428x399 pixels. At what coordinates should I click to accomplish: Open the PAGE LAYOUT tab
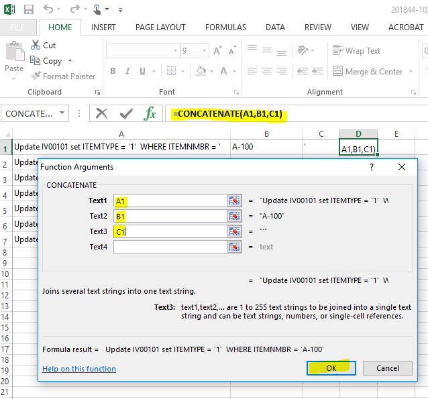[x=160, y=27]
